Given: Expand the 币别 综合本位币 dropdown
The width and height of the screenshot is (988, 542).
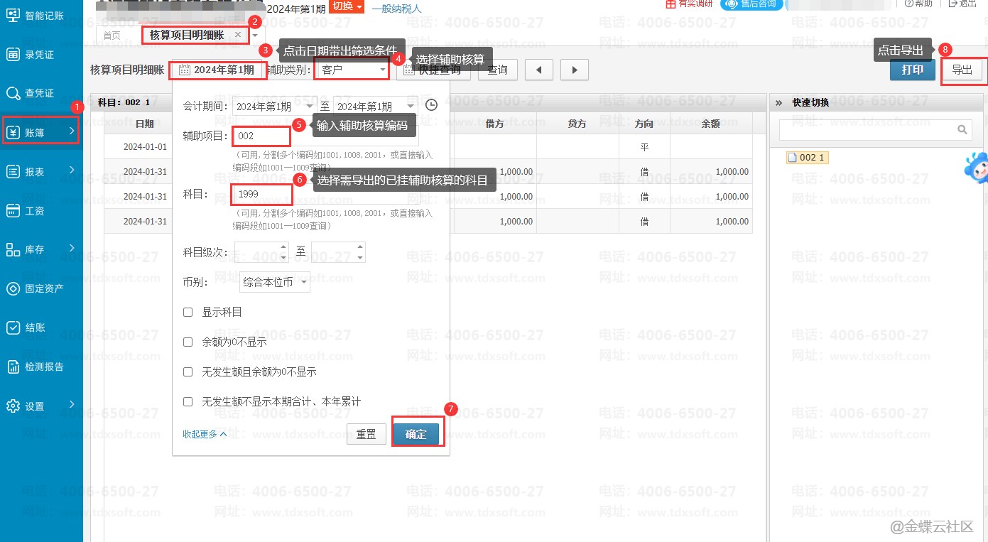Looking at the screenshot, I should tap(274, 282).
